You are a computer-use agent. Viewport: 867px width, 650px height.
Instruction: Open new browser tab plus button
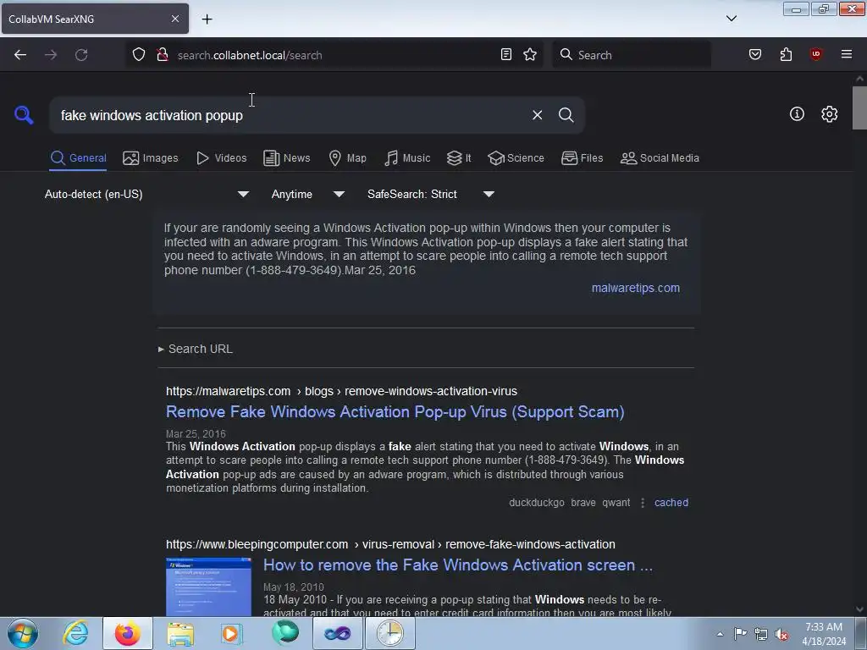click(207, 19)
